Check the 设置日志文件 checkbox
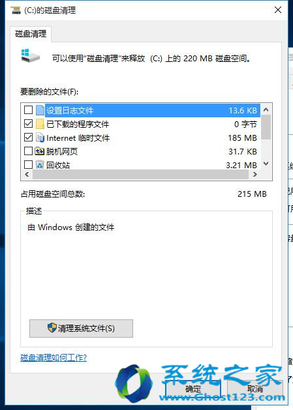293x410 pixels. (x=28, y=110)
